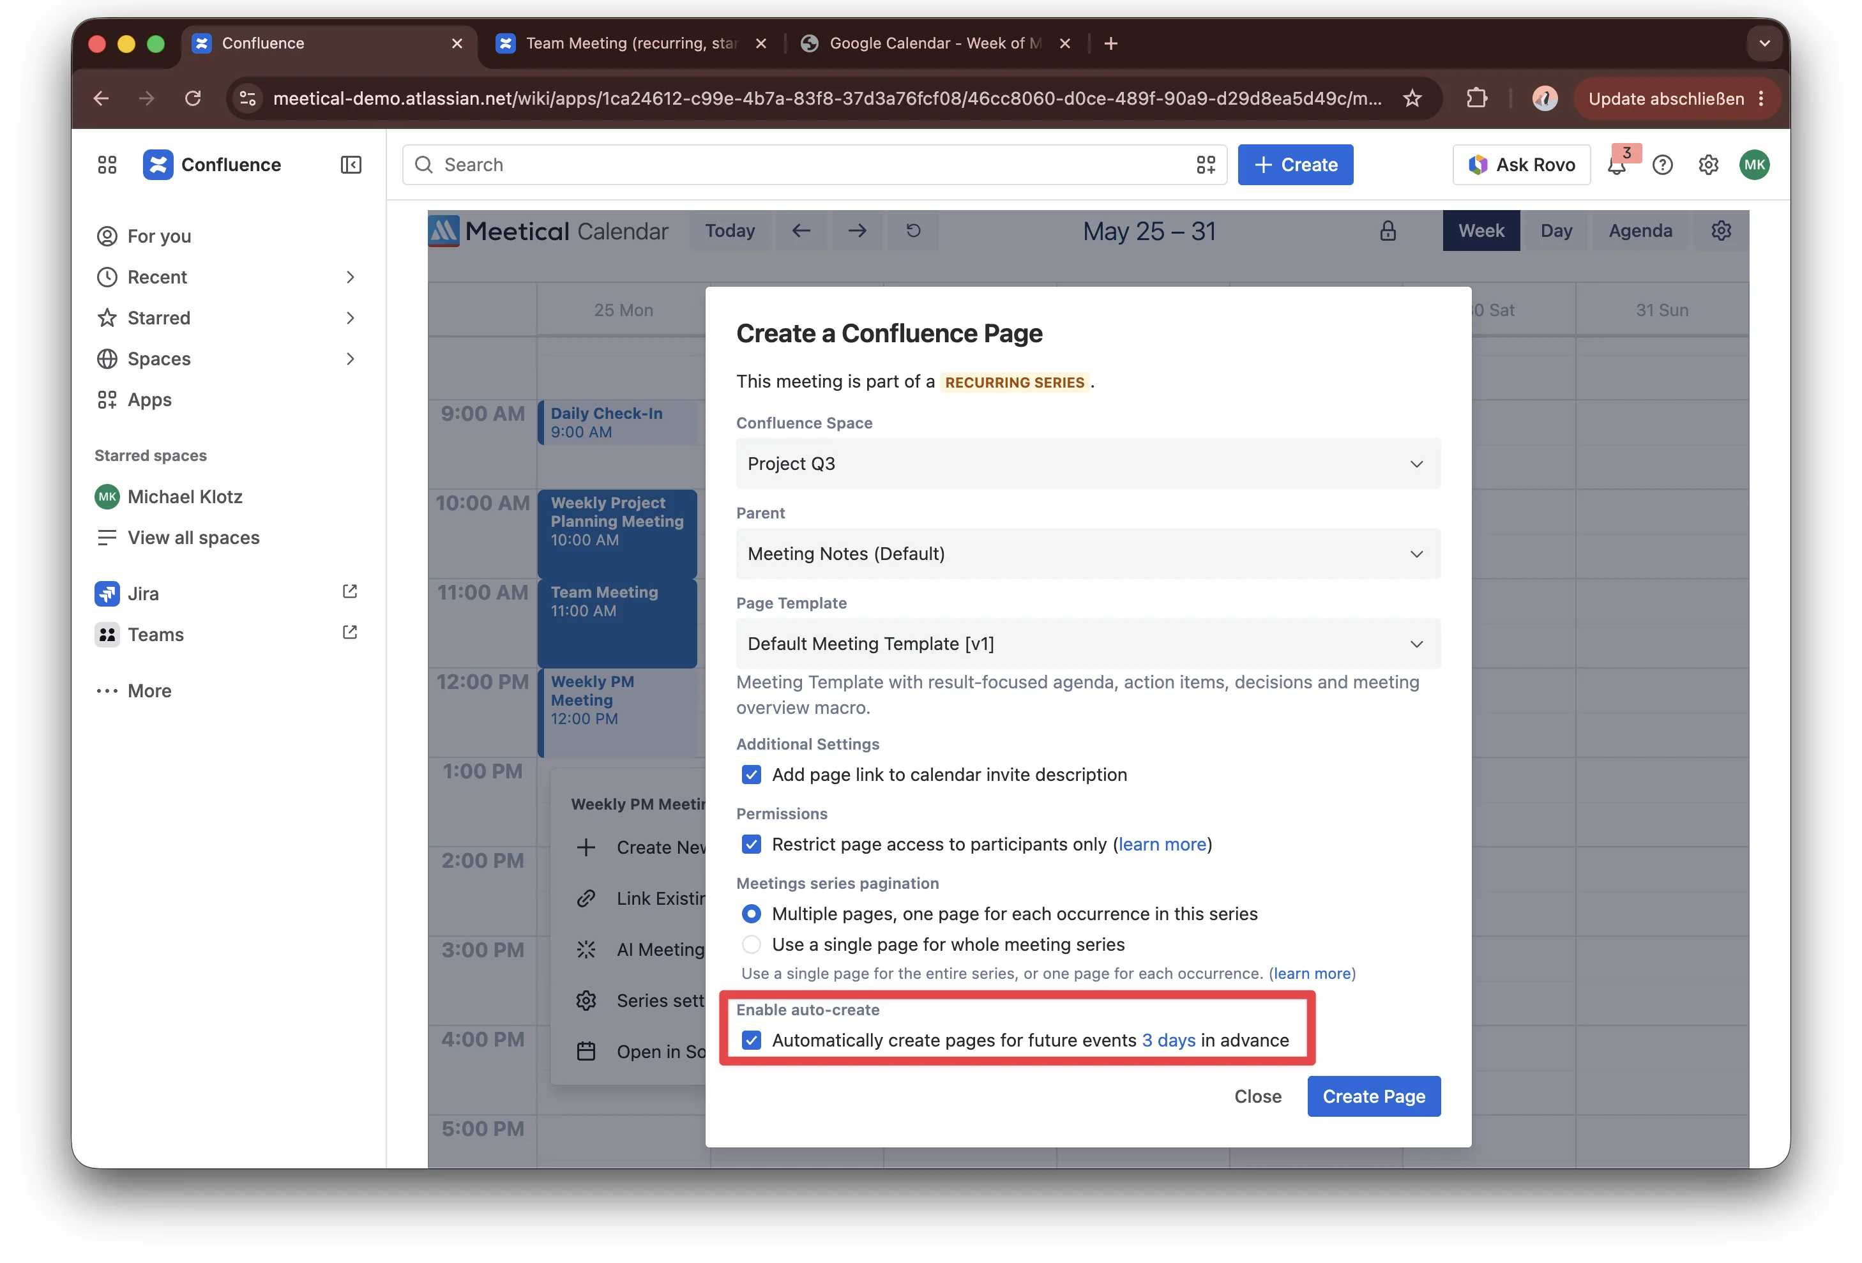Open View all spaces
Screen dimensions: 1862x1263
coord(226,538)
